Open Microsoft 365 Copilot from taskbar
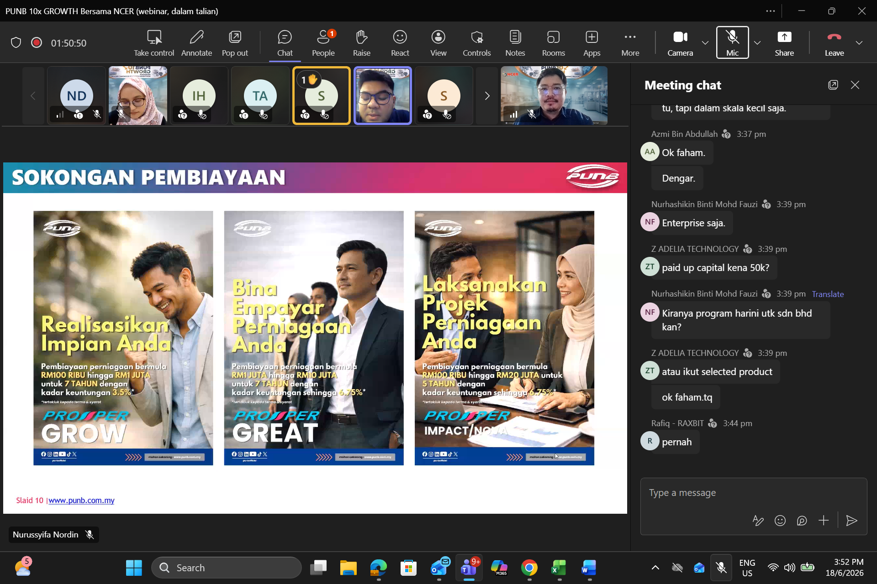877x584 pixels. coord(499,568)
